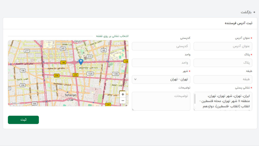The height and width of the screenshot is (146, 259).
Task: Click the scrollbar in نشانی پستی textarea
Action: pos(195,99)
